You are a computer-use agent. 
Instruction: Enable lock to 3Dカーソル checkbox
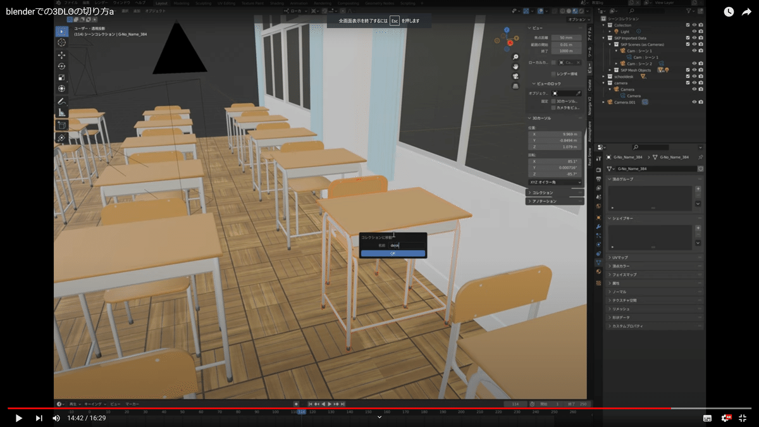pos(553,101)
